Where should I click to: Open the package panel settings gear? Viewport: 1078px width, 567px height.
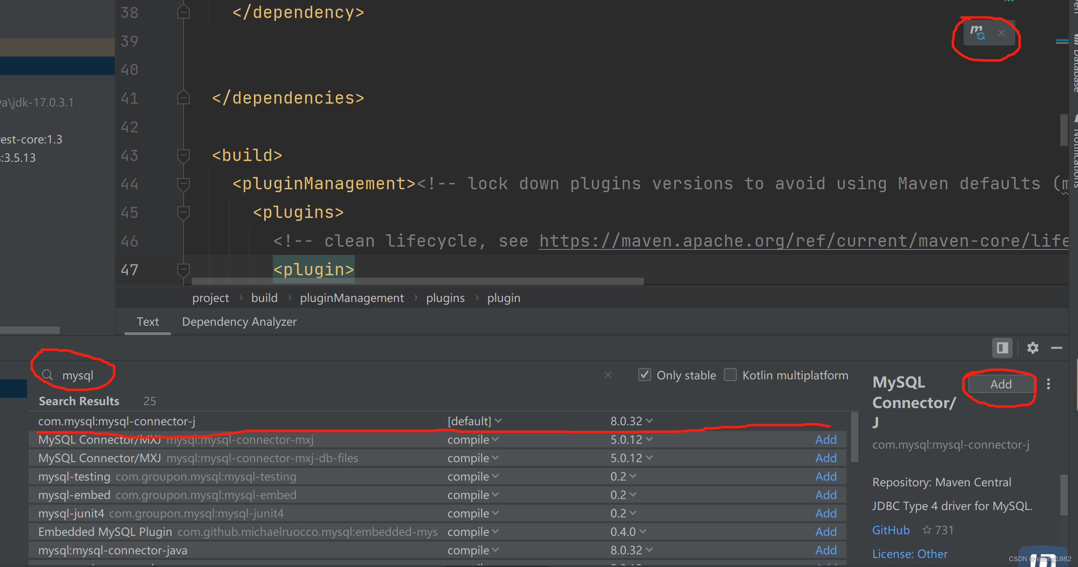click(x=1033, y=348)
